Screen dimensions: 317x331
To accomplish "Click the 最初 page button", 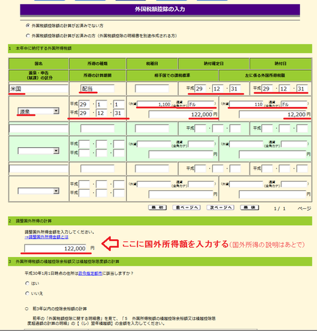I will point(157,207).
